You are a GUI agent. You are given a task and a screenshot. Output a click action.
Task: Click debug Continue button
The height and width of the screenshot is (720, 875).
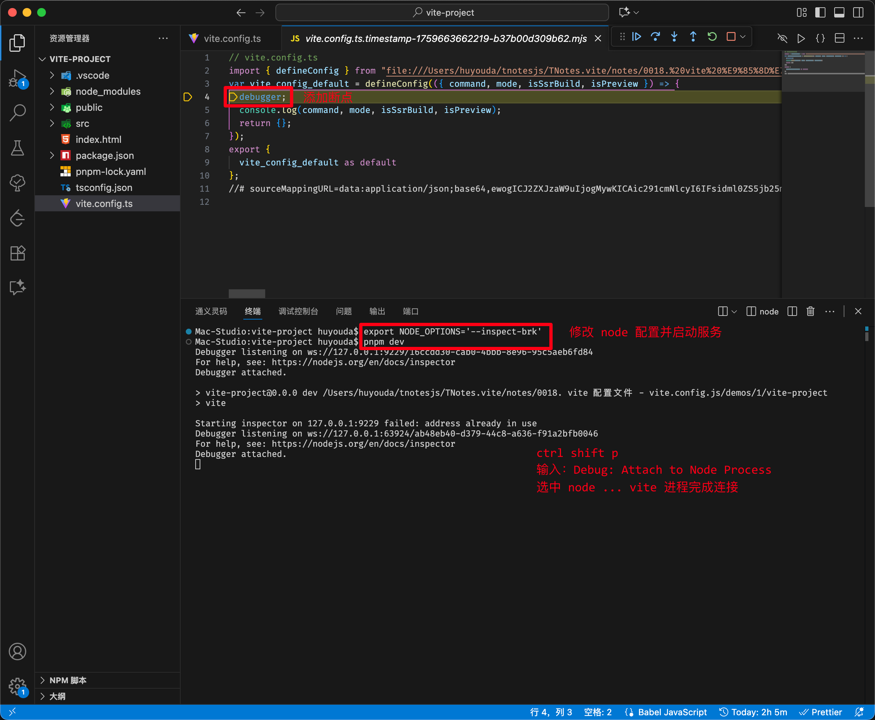click(636, 37)
